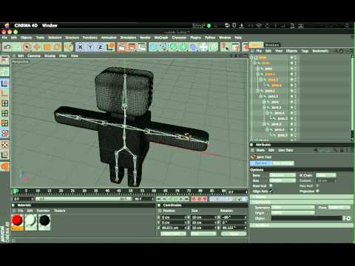355x266 pixels.
Task: Open the Tags menu in Object Manager
Action: [x=305, y=51]
